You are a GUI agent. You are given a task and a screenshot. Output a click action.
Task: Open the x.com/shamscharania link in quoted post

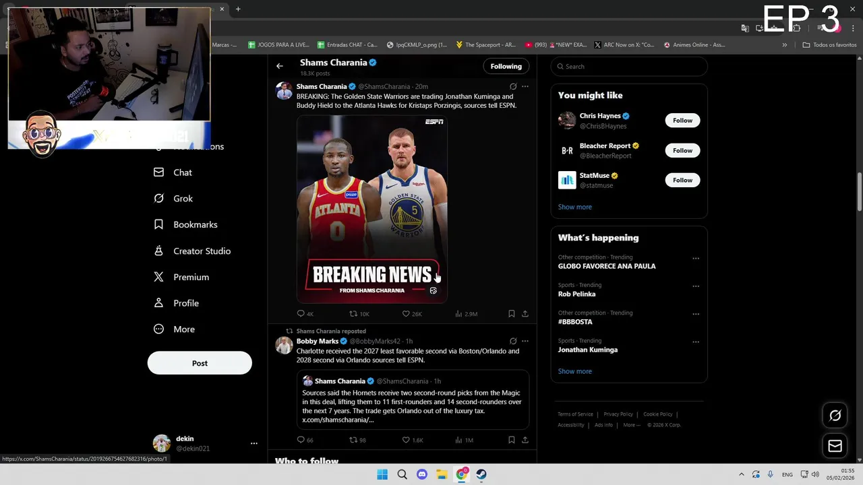338,420
